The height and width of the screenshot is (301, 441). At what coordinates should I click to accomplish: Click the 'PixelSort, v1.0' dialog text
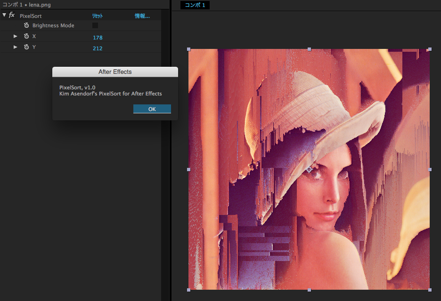[77, 87]
